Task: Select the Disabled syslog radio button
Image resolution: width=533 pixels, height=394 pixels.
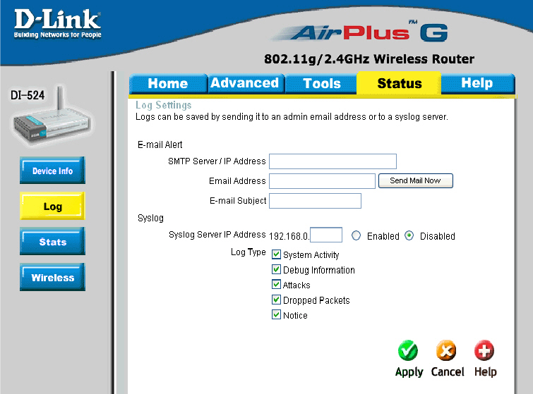Action: point(409,235)
